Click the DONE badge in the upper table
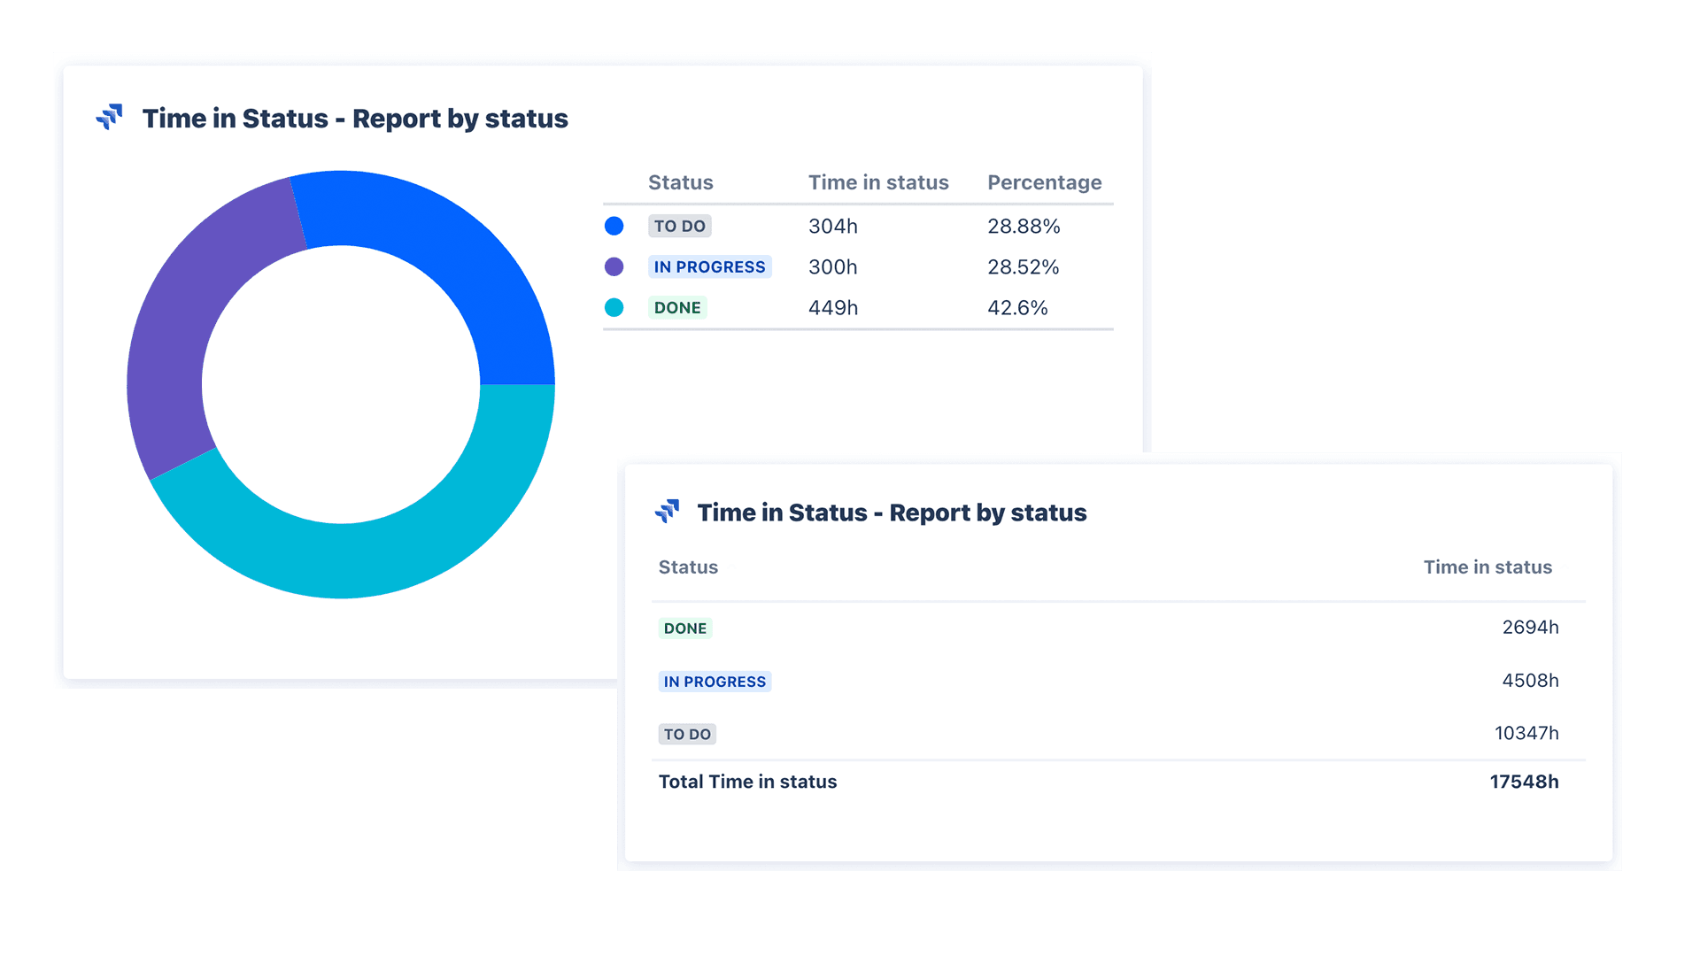Viewport: 1700px width, 956px height. point(677,307)
